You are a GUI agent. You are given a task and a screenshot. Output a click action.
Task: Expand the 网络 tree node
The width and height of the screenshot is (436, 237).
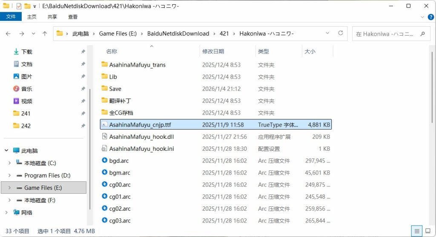click(x=6, y=212)
